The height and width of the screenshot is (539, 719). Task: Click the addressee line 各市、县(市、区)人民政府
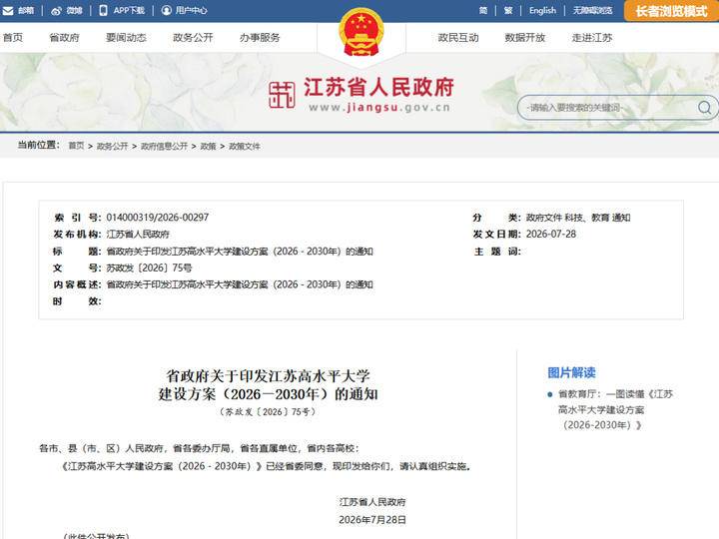(x=199, y=448)
